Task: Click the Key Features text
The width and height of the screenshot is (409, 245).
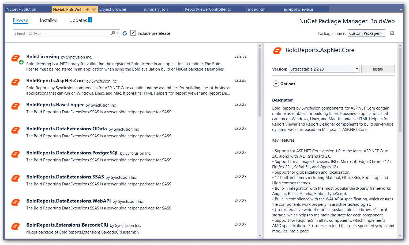Action: [283, 140]
